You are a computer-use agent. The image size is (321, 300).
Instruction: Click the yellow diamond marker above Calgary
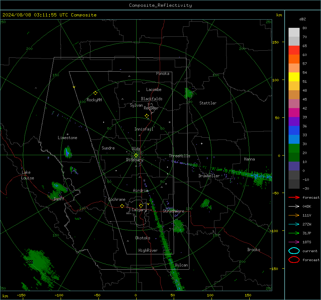pos(141,205)
